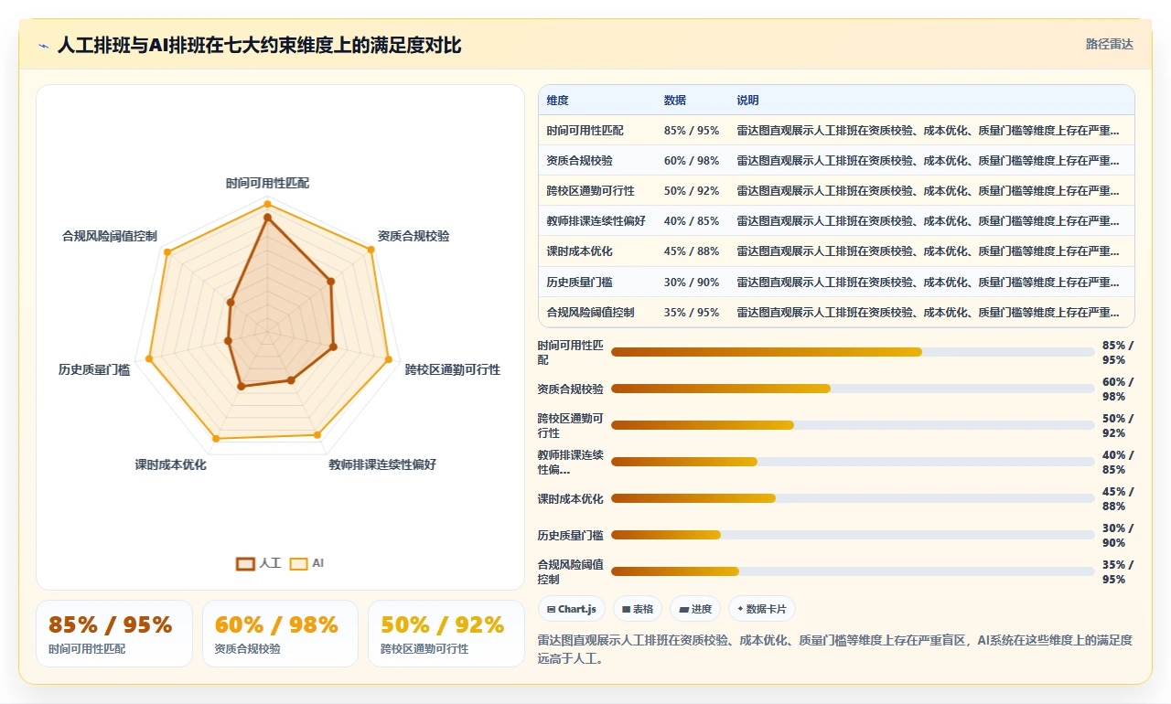Click table cell 35% / 95%
Image resolution: width=1171 pixels, height=704 pixels.
click(692, 313)
